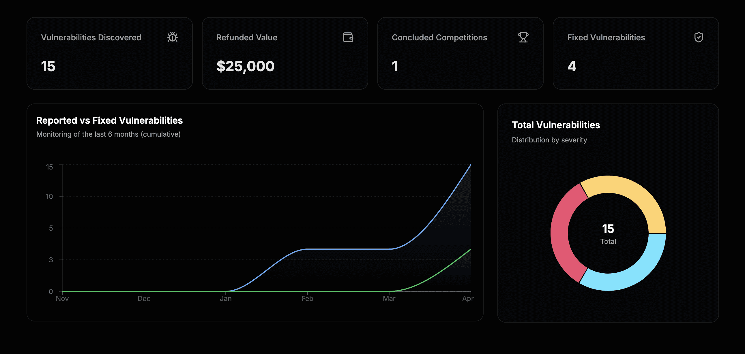The height and width of the screenshot is (354, 745).
Task: Click the shield check icon on Fixed Vulnerabilities
Action: click(699, 37)
